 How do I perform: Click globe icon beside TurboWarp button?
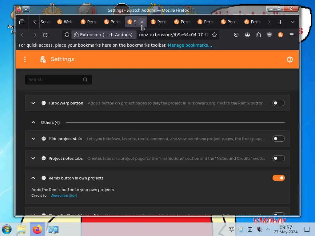pos(44,103)
